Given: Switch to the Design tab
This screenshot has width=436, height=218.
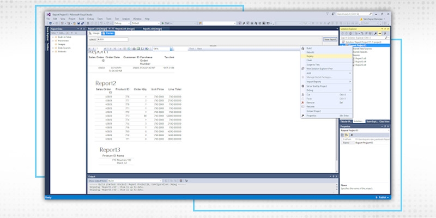Looking at the screenshot, I should [x=93, y=33].
